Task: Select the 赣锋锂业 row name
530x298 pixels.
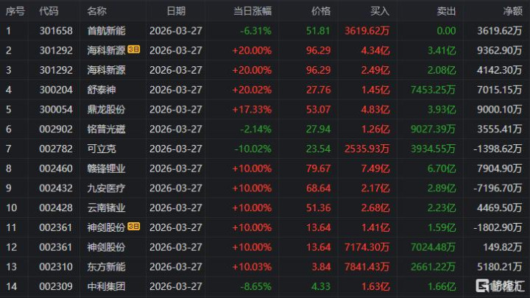Action: tap(106, 168)
